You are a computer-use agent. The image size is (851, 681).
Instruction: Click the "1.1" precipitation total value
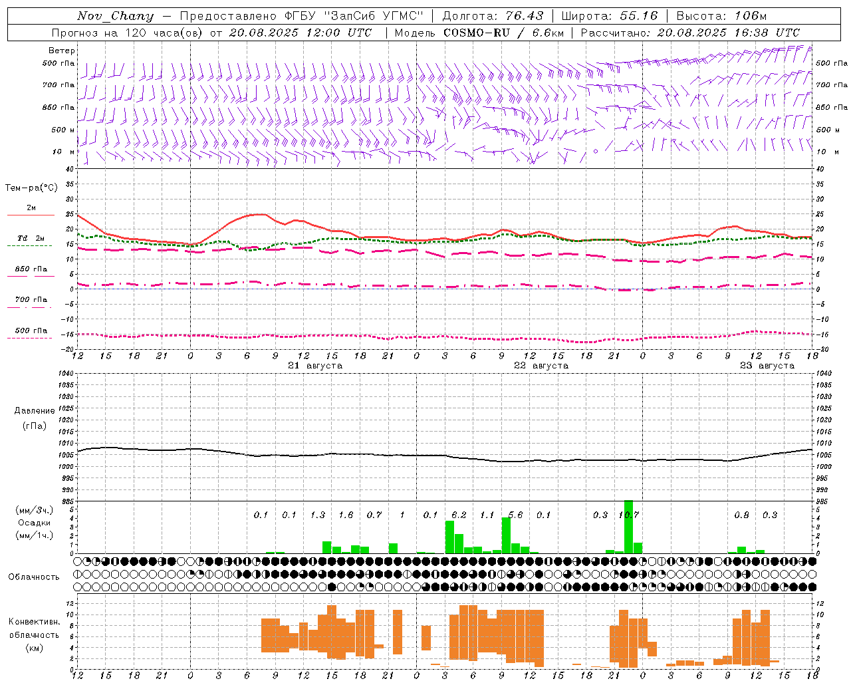[487, 515]
